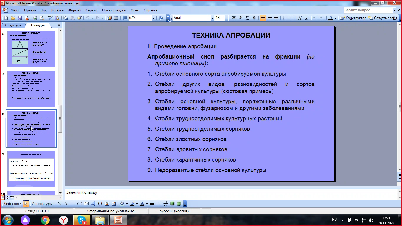402x226 pixels.
Task: Select the Line drawing tool
Action: pos(59,204)
